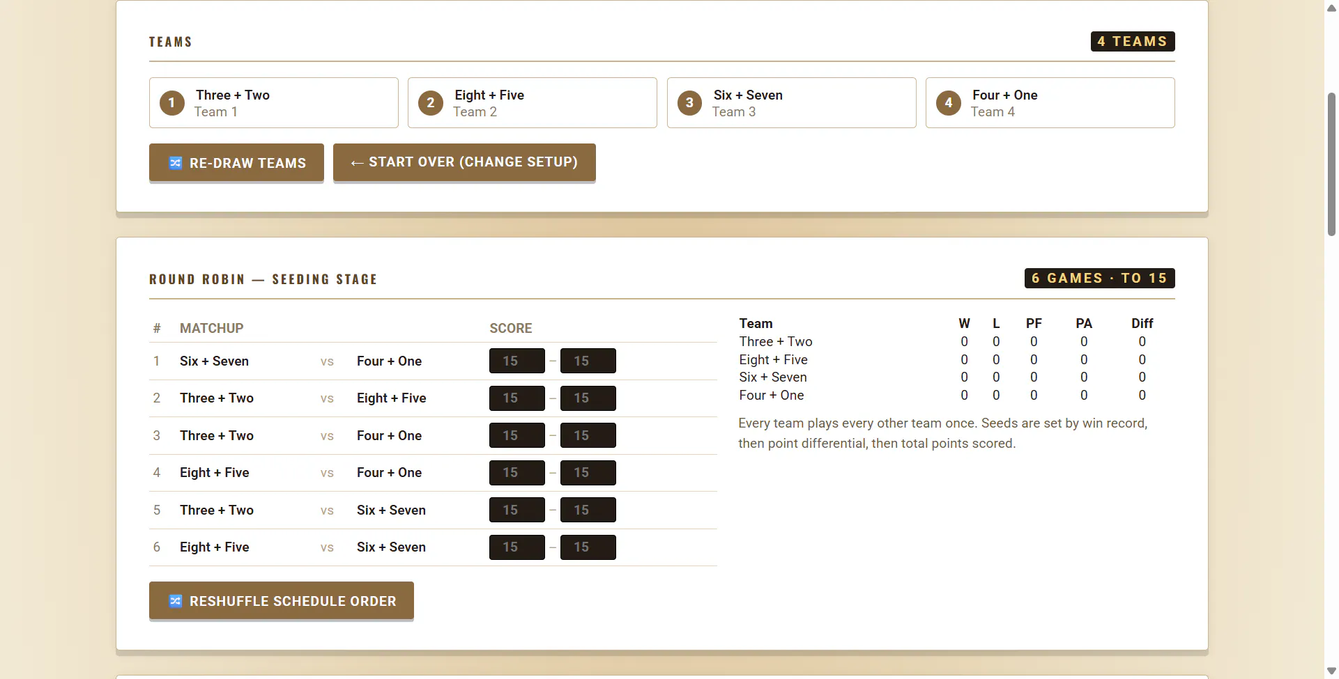Click the number 1 badge for Three + Two

[172, 103]
